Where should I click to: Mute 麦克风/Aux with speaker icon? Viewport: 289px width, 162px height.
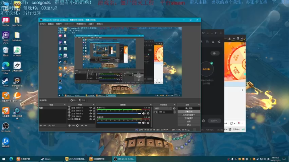(143, 113)
